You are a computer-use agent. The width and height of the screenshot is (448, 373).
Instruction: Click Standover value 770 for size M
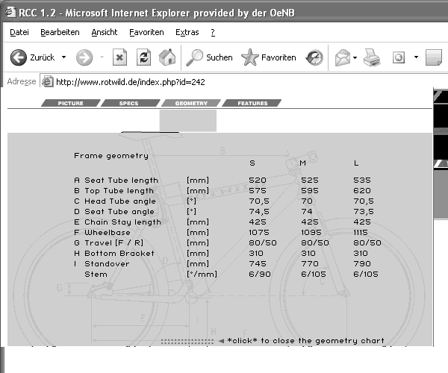click(x=310, y=263)
